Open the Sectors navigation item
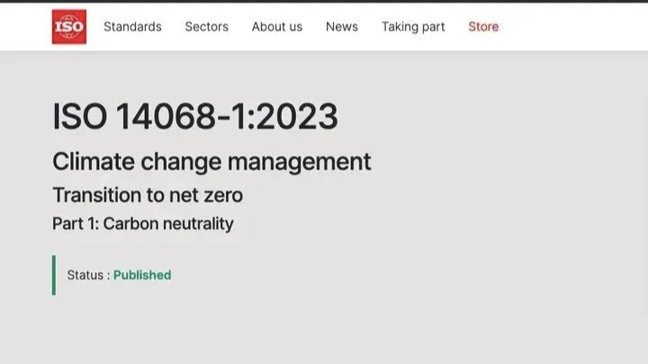This screenshot has height=364, width=648. pyautogui.click(x=207, y=27)
